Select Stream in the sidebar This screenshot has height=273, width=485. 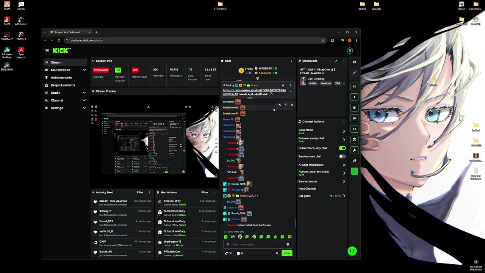click(65, 62)
